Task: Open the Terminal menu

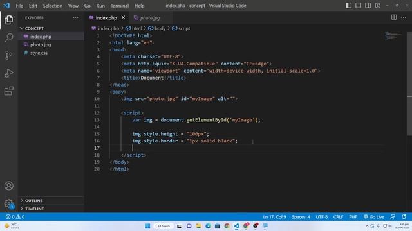Action: coord(120,6)
